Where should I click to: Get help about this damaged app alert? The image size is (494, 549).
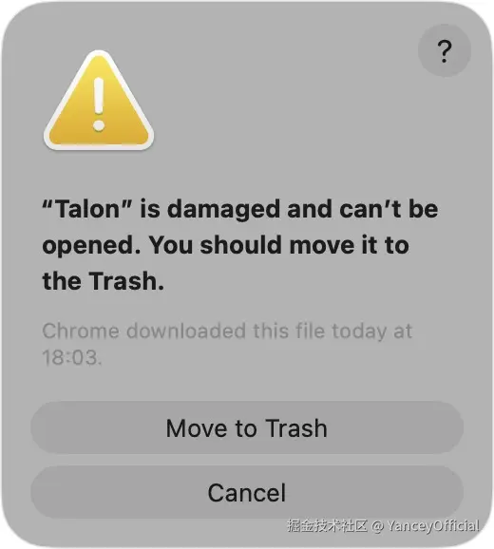445,50
